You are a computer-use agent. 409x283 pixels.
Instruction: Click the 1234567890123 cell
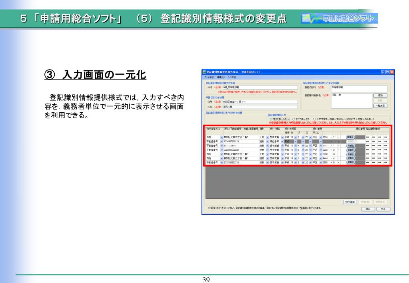(233, 141)
